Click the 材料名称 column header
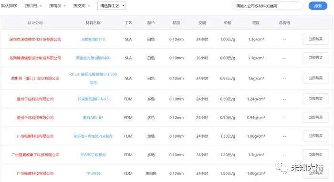This screenshot has height=182, width=334. 93,23
